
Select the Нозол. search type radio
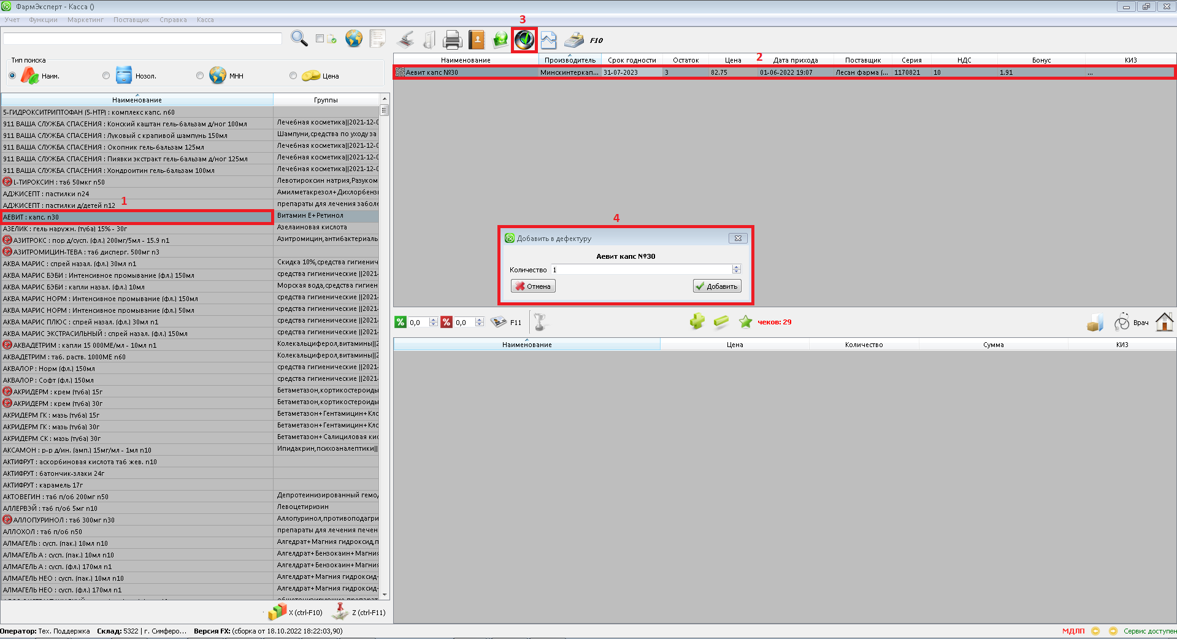coord(106,75)
